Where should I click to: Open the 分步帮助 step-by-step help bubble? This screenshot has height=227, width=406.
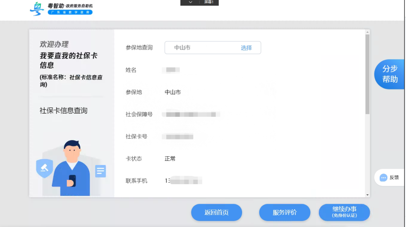[389, 74]
